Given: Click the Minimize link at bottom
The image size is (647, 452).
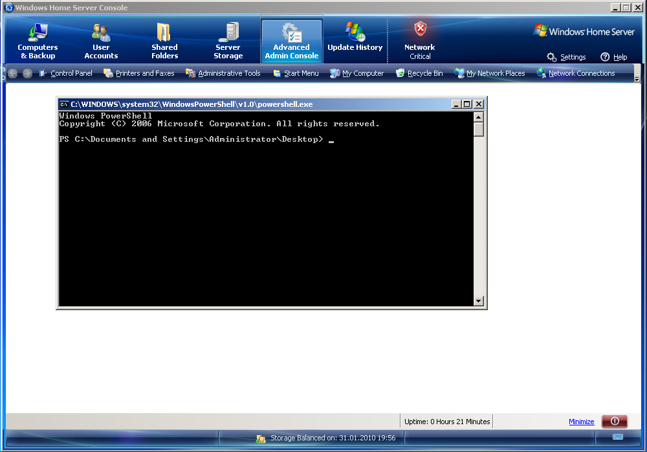Looking at the screenshot, I should click(582, 422).
